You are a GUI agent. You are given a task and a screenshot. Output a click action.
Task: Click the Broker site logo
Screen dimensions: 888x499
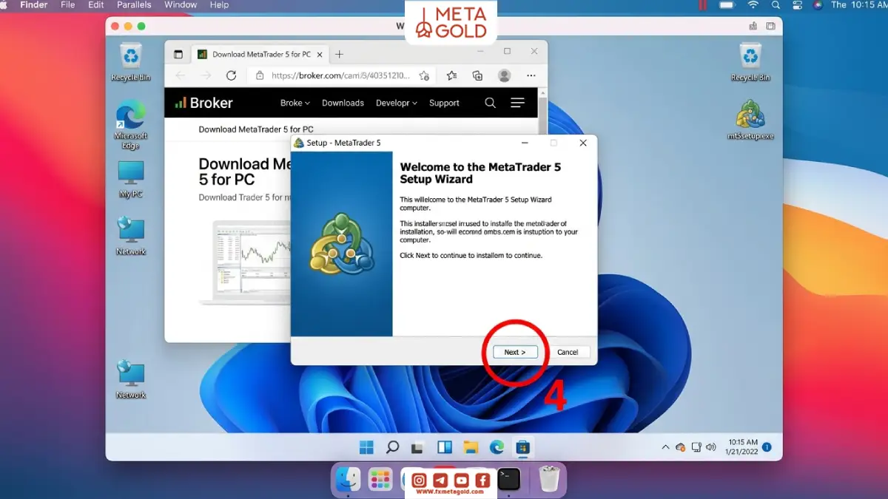(x=203, y=103)
